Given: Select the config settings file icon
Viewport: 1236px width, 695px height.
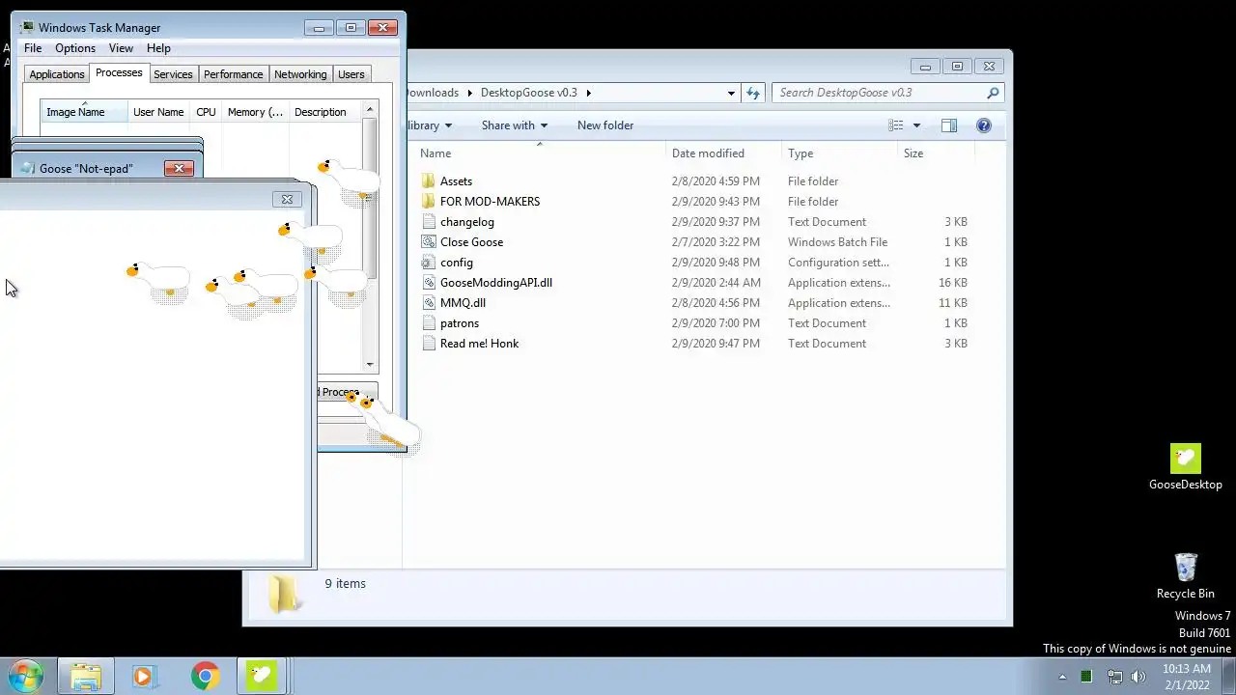Looking at the screenshot, I should pos(429,263).
